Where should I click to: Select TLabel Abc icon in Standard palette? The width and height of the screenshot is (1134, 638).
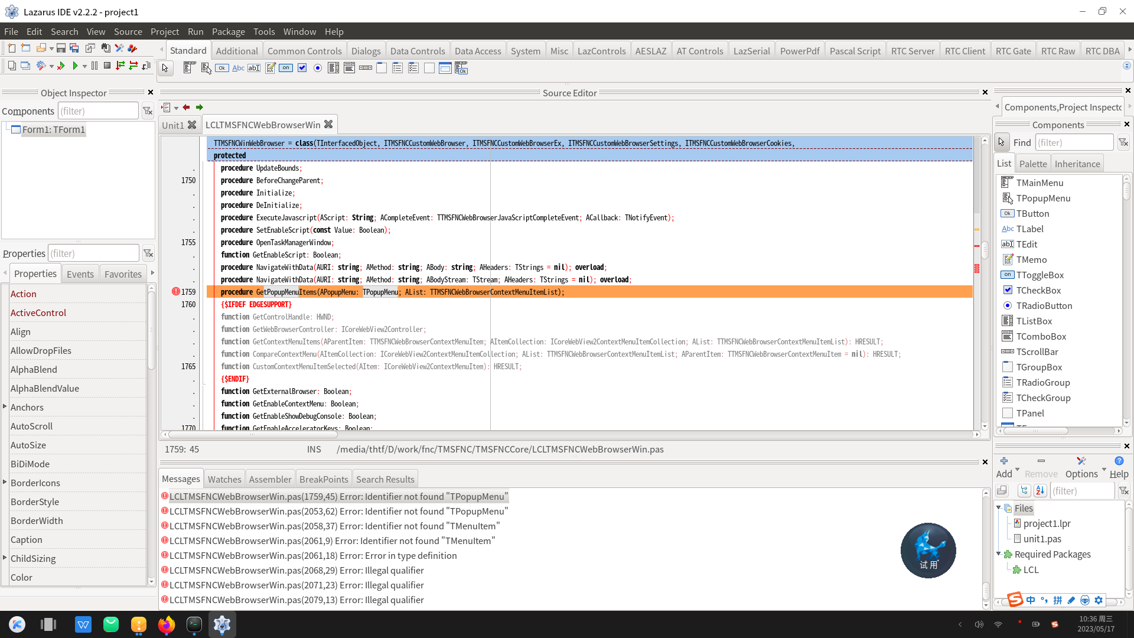tap(238, 68)
